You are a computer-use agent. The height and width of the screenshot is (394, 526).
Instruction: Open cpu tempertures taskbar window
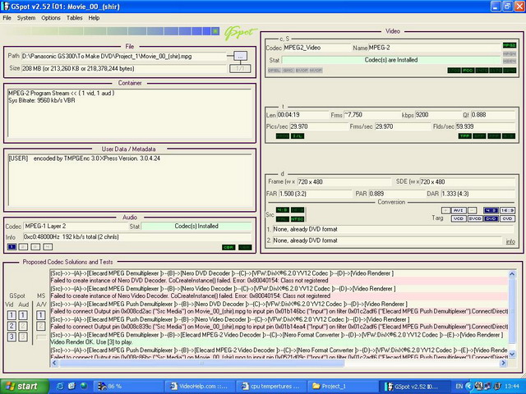[271, 387]
